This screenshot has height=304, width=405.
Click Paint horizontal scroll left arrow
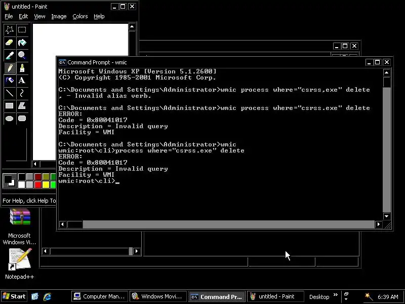[35, 164]
